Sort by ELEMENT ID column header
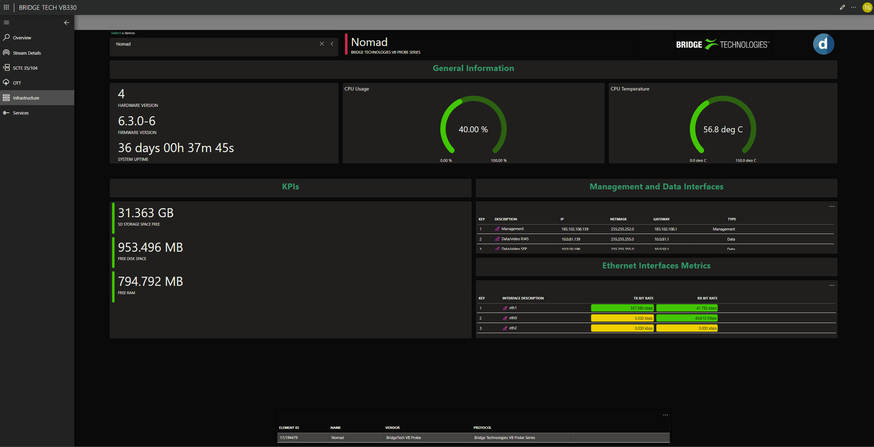The width and height of the screenshot is (874, 447). [x=289, y=428]
